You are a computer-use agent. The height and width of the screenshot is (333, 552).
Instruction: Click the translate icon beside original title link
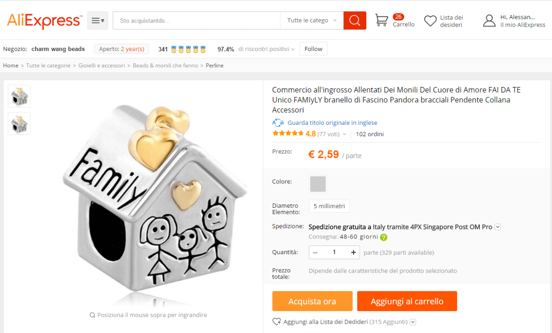[278, 123]
